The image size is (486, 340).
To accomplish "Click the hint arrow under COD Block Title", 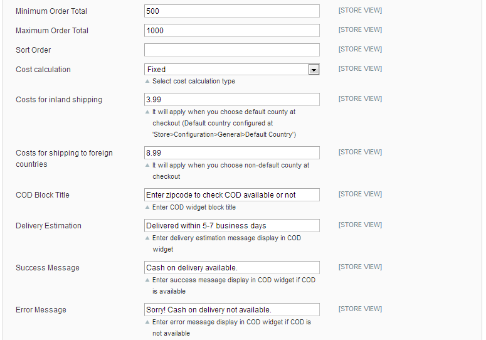I will tap(147, 208).
